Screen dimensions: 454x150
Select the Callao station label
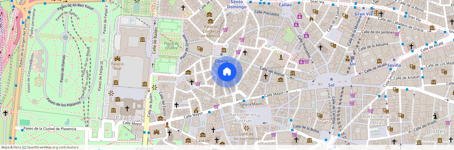pos(285,5)
